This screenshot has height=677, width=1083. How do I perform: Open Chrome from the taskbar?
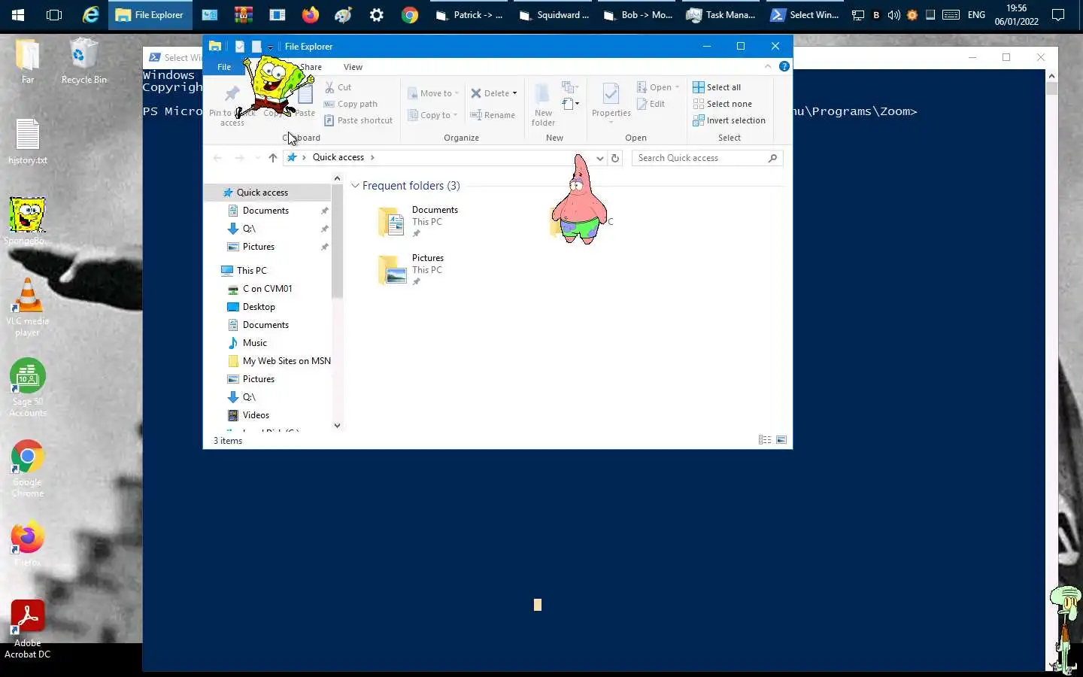tap(410, 15)
